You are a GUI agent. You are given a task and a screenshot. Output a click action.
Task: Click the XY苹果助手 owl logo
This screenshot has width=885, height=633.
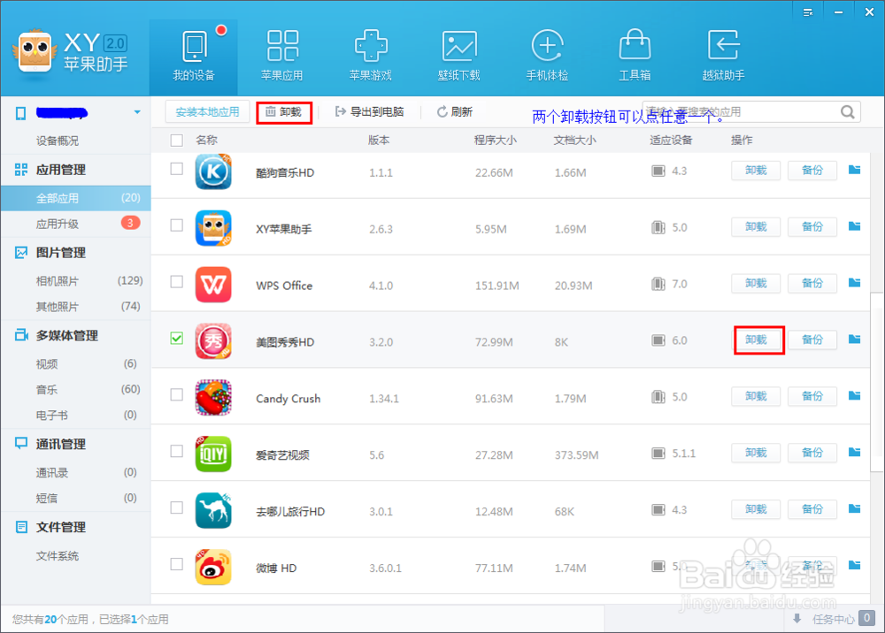(35, 52)
